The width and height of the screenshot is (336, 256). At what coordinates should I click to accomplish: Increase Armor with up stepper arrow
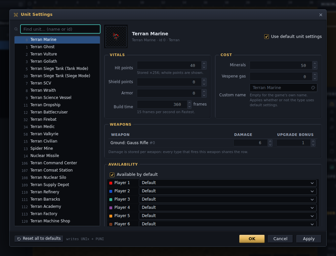click(x=204, y=91)
